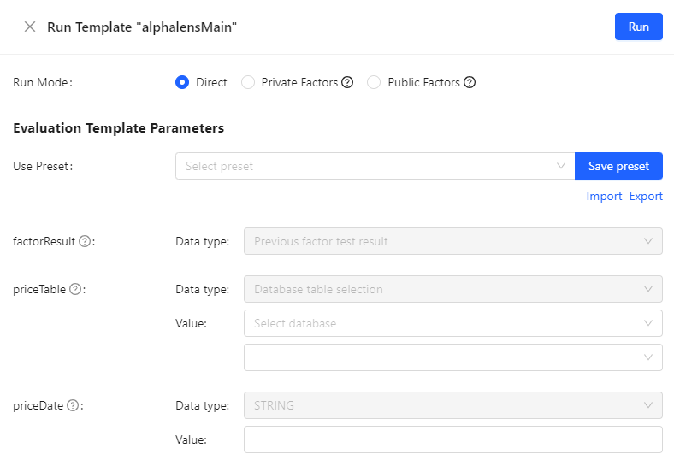Select the Public Factors run mode
The height and width of the screenshot is (466, 674).
pos(374,83)
